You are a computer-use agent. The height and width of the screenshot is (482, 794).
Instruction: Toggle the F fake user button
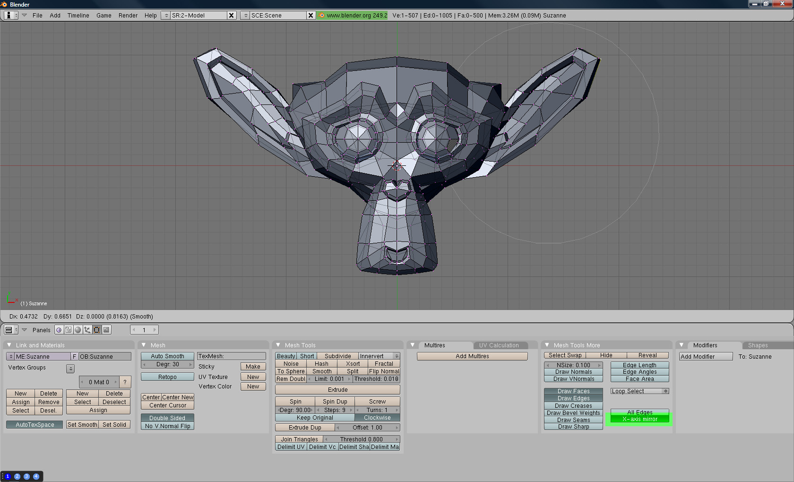point(74,356)
